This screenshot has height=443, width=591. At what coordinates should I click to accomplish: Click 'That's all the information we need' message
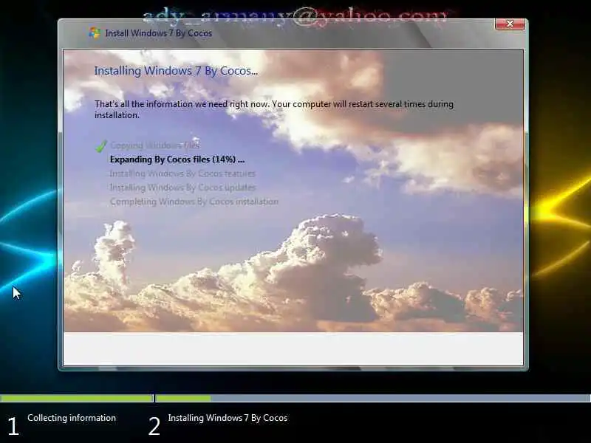point(274,109)
